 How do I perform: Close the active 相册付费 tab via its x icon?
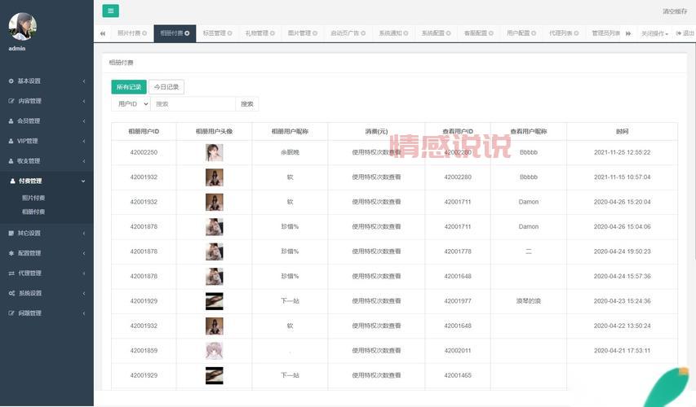point(187,33)
